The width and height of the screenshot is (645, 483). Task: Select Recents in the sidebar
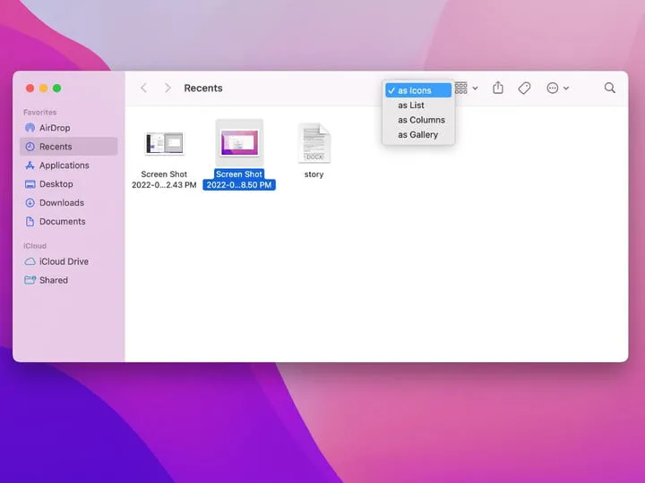55,147
